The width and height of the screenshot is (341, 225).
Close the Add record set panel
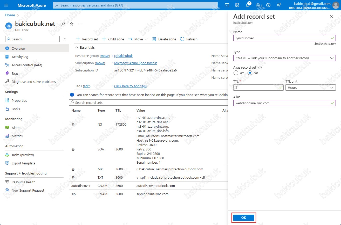[331, 17]
